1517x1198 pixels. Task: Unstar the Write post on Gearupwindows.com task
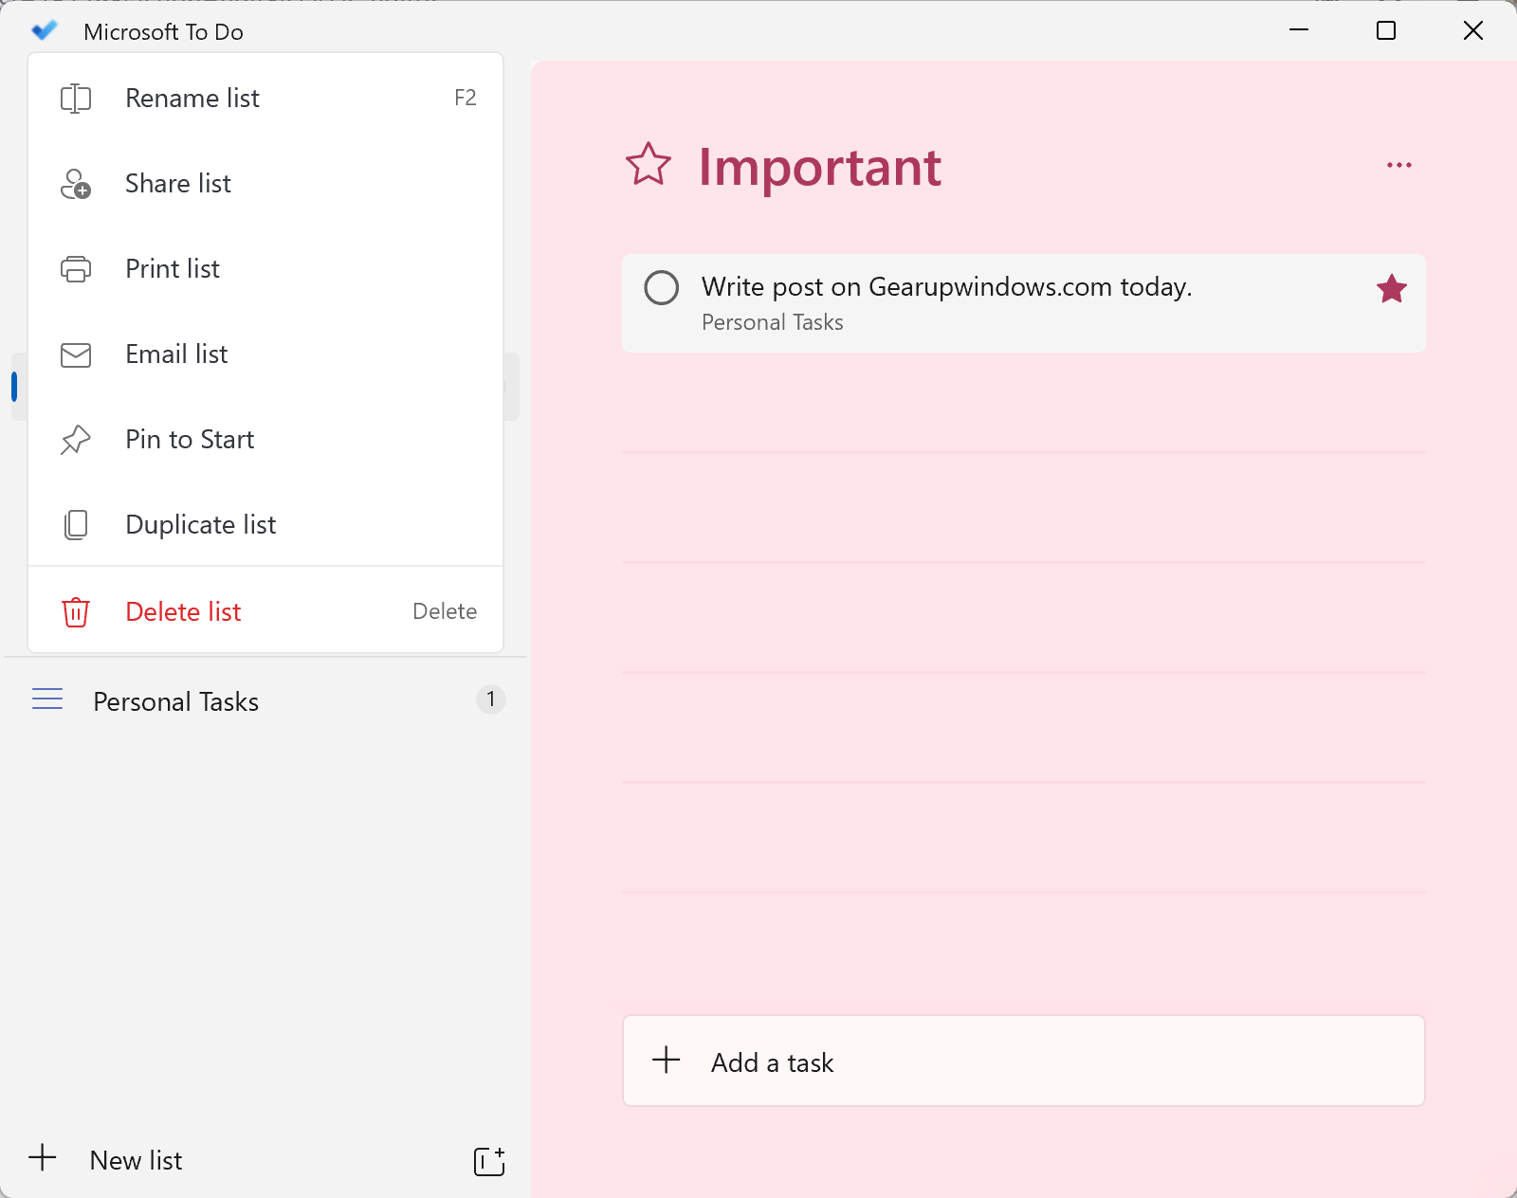coord(1392,288)
